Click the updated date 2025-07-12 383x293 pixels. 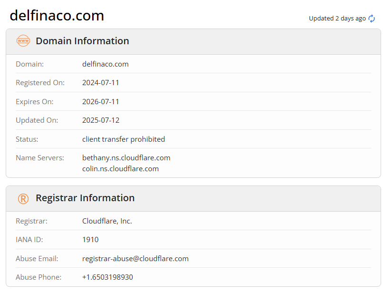click(x=101, y=120)
